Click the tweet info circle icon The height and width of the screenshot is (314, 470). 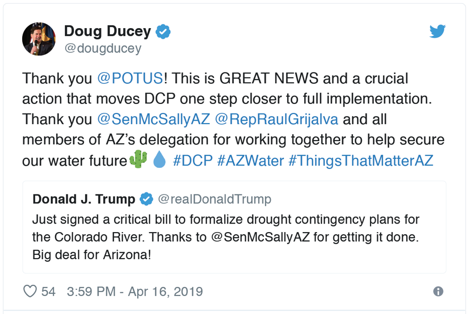(438, 291)
